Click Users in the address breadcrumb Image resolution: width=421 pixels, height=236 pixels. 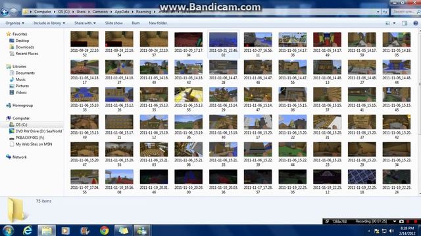click(x=81, y=12)
